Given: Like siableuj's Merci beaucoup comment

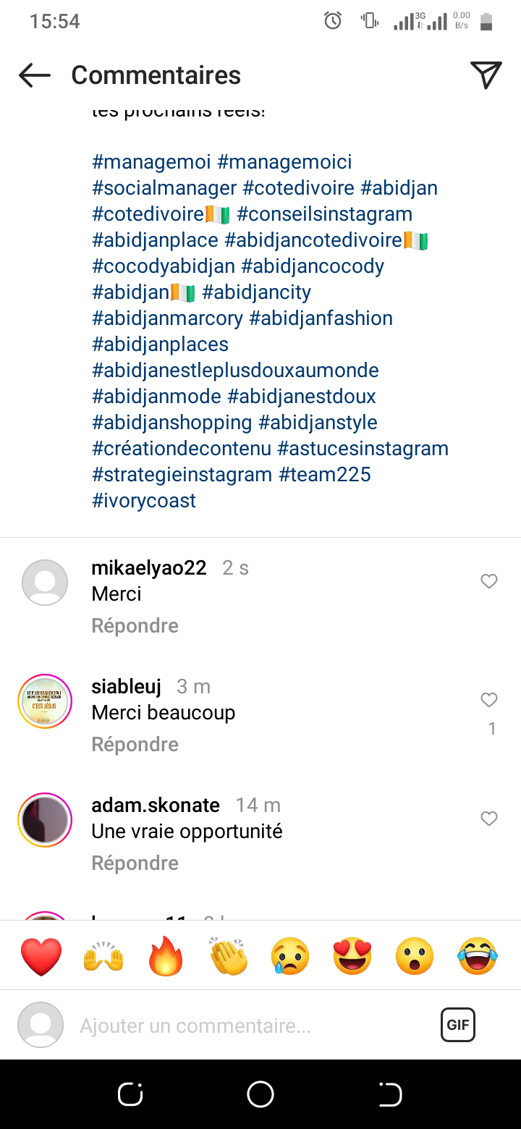Looking at the screenshot, I should click(x=489, y=700).
